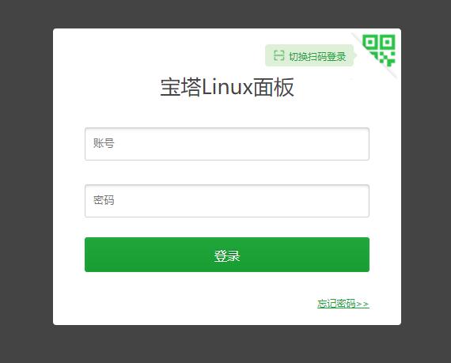Viewport: 451px width, 363px height.
Task: Focus the 账号 account input field
Action: pos(227,144)
